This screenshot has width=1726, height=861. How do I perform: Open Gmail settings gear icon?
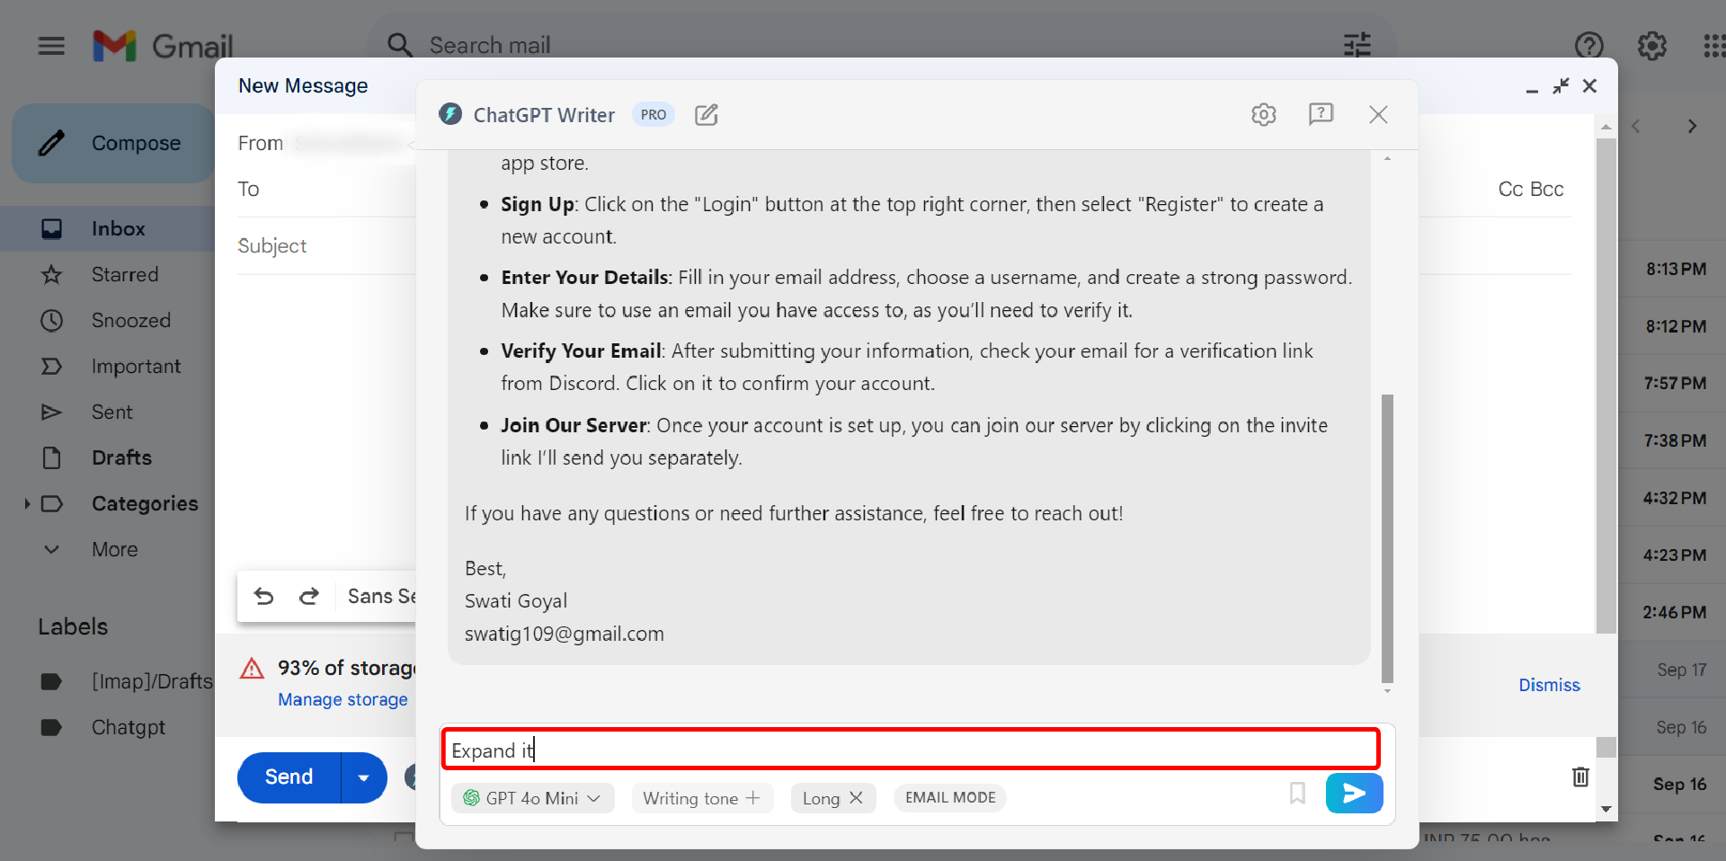pos(1651,45)
